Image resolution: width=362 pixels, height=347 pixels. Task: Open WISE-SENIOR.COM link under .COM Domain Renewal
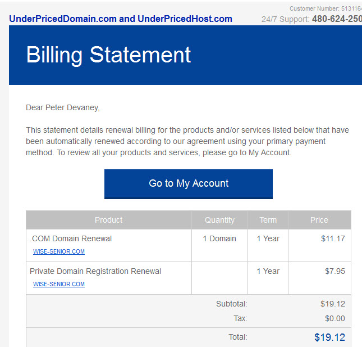point(59,251)
